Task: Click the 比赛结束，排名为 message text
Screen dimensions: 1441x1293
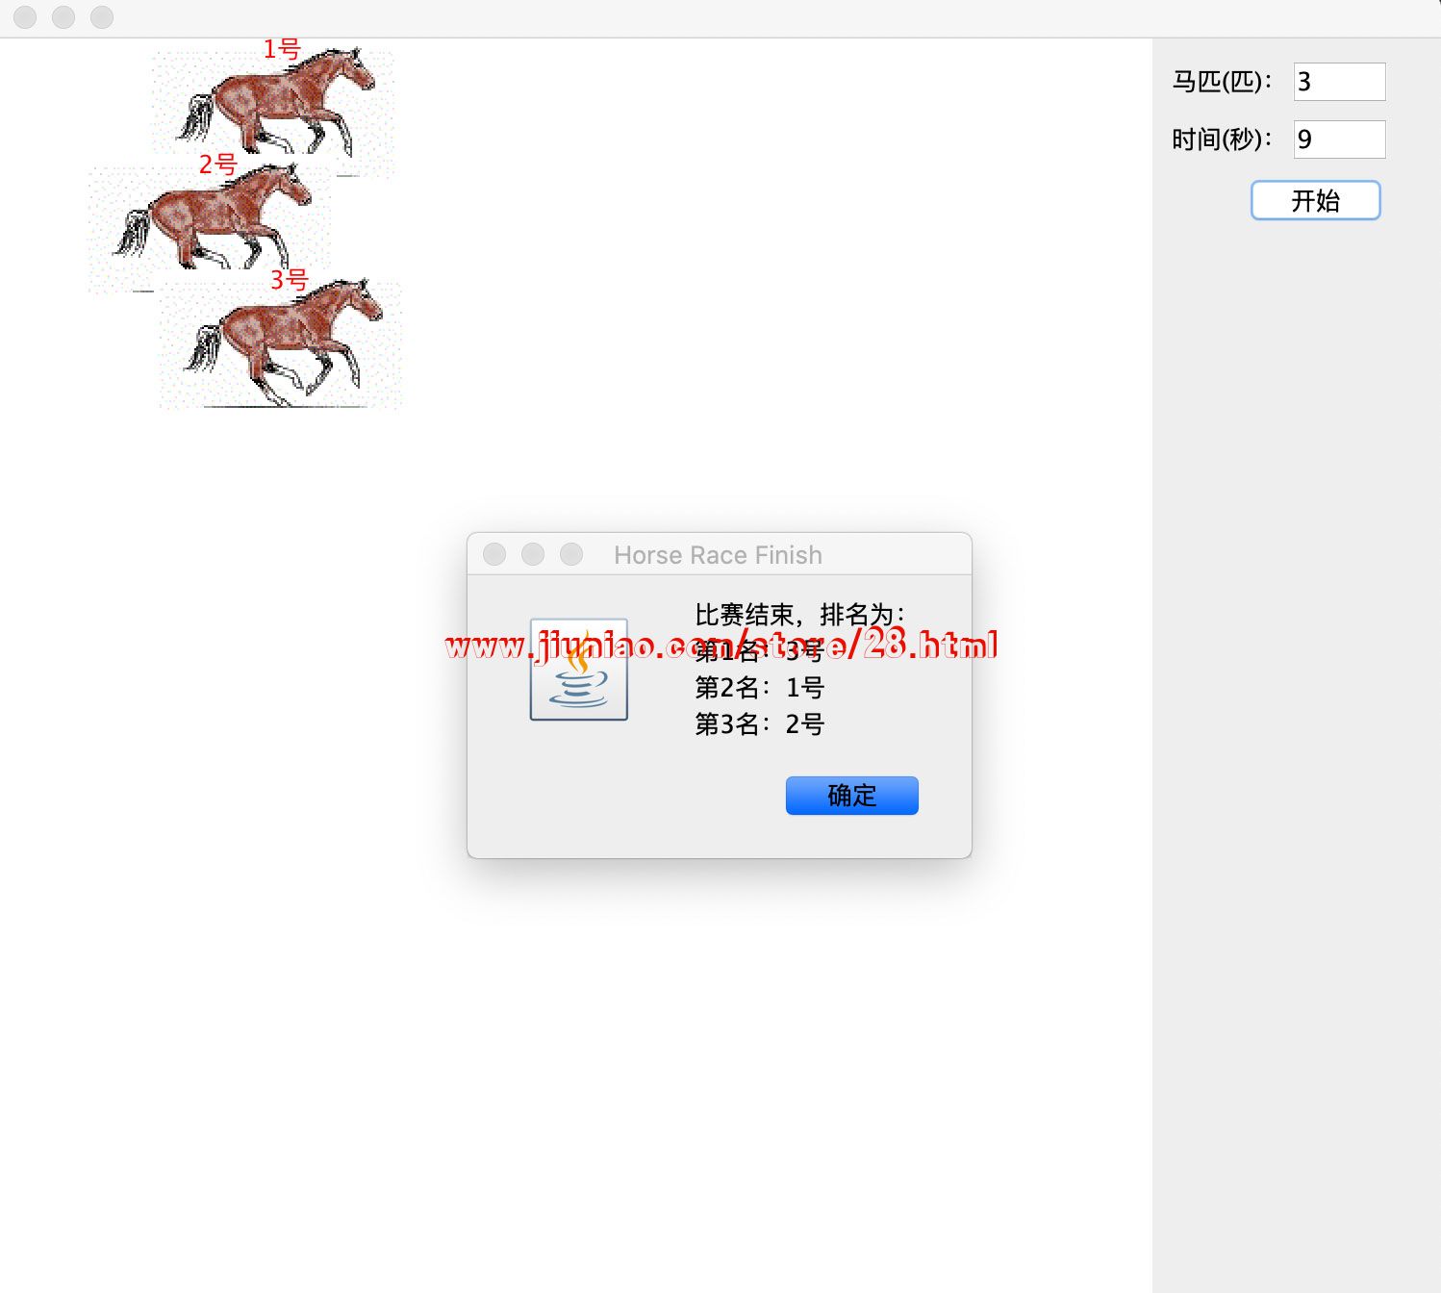Action: pyautogui.click(x=800, y=615)
